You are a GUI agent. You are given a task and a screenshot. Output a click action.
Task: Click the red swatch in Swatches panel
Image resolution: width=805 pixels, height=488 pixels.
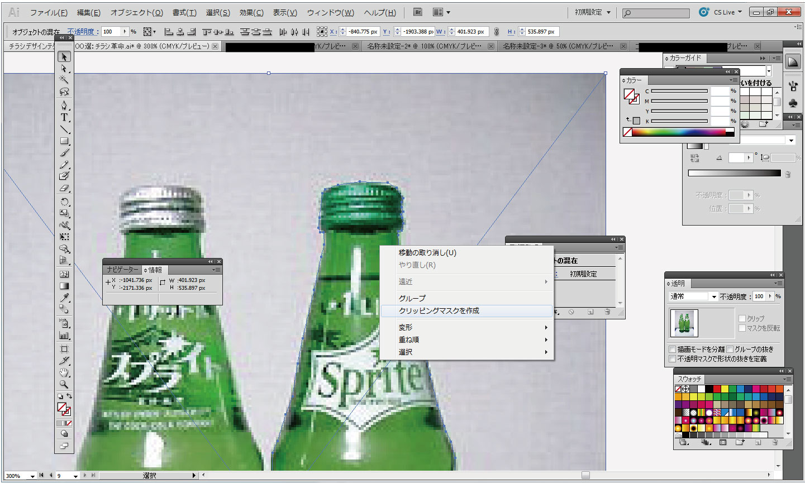pos(717,389)
